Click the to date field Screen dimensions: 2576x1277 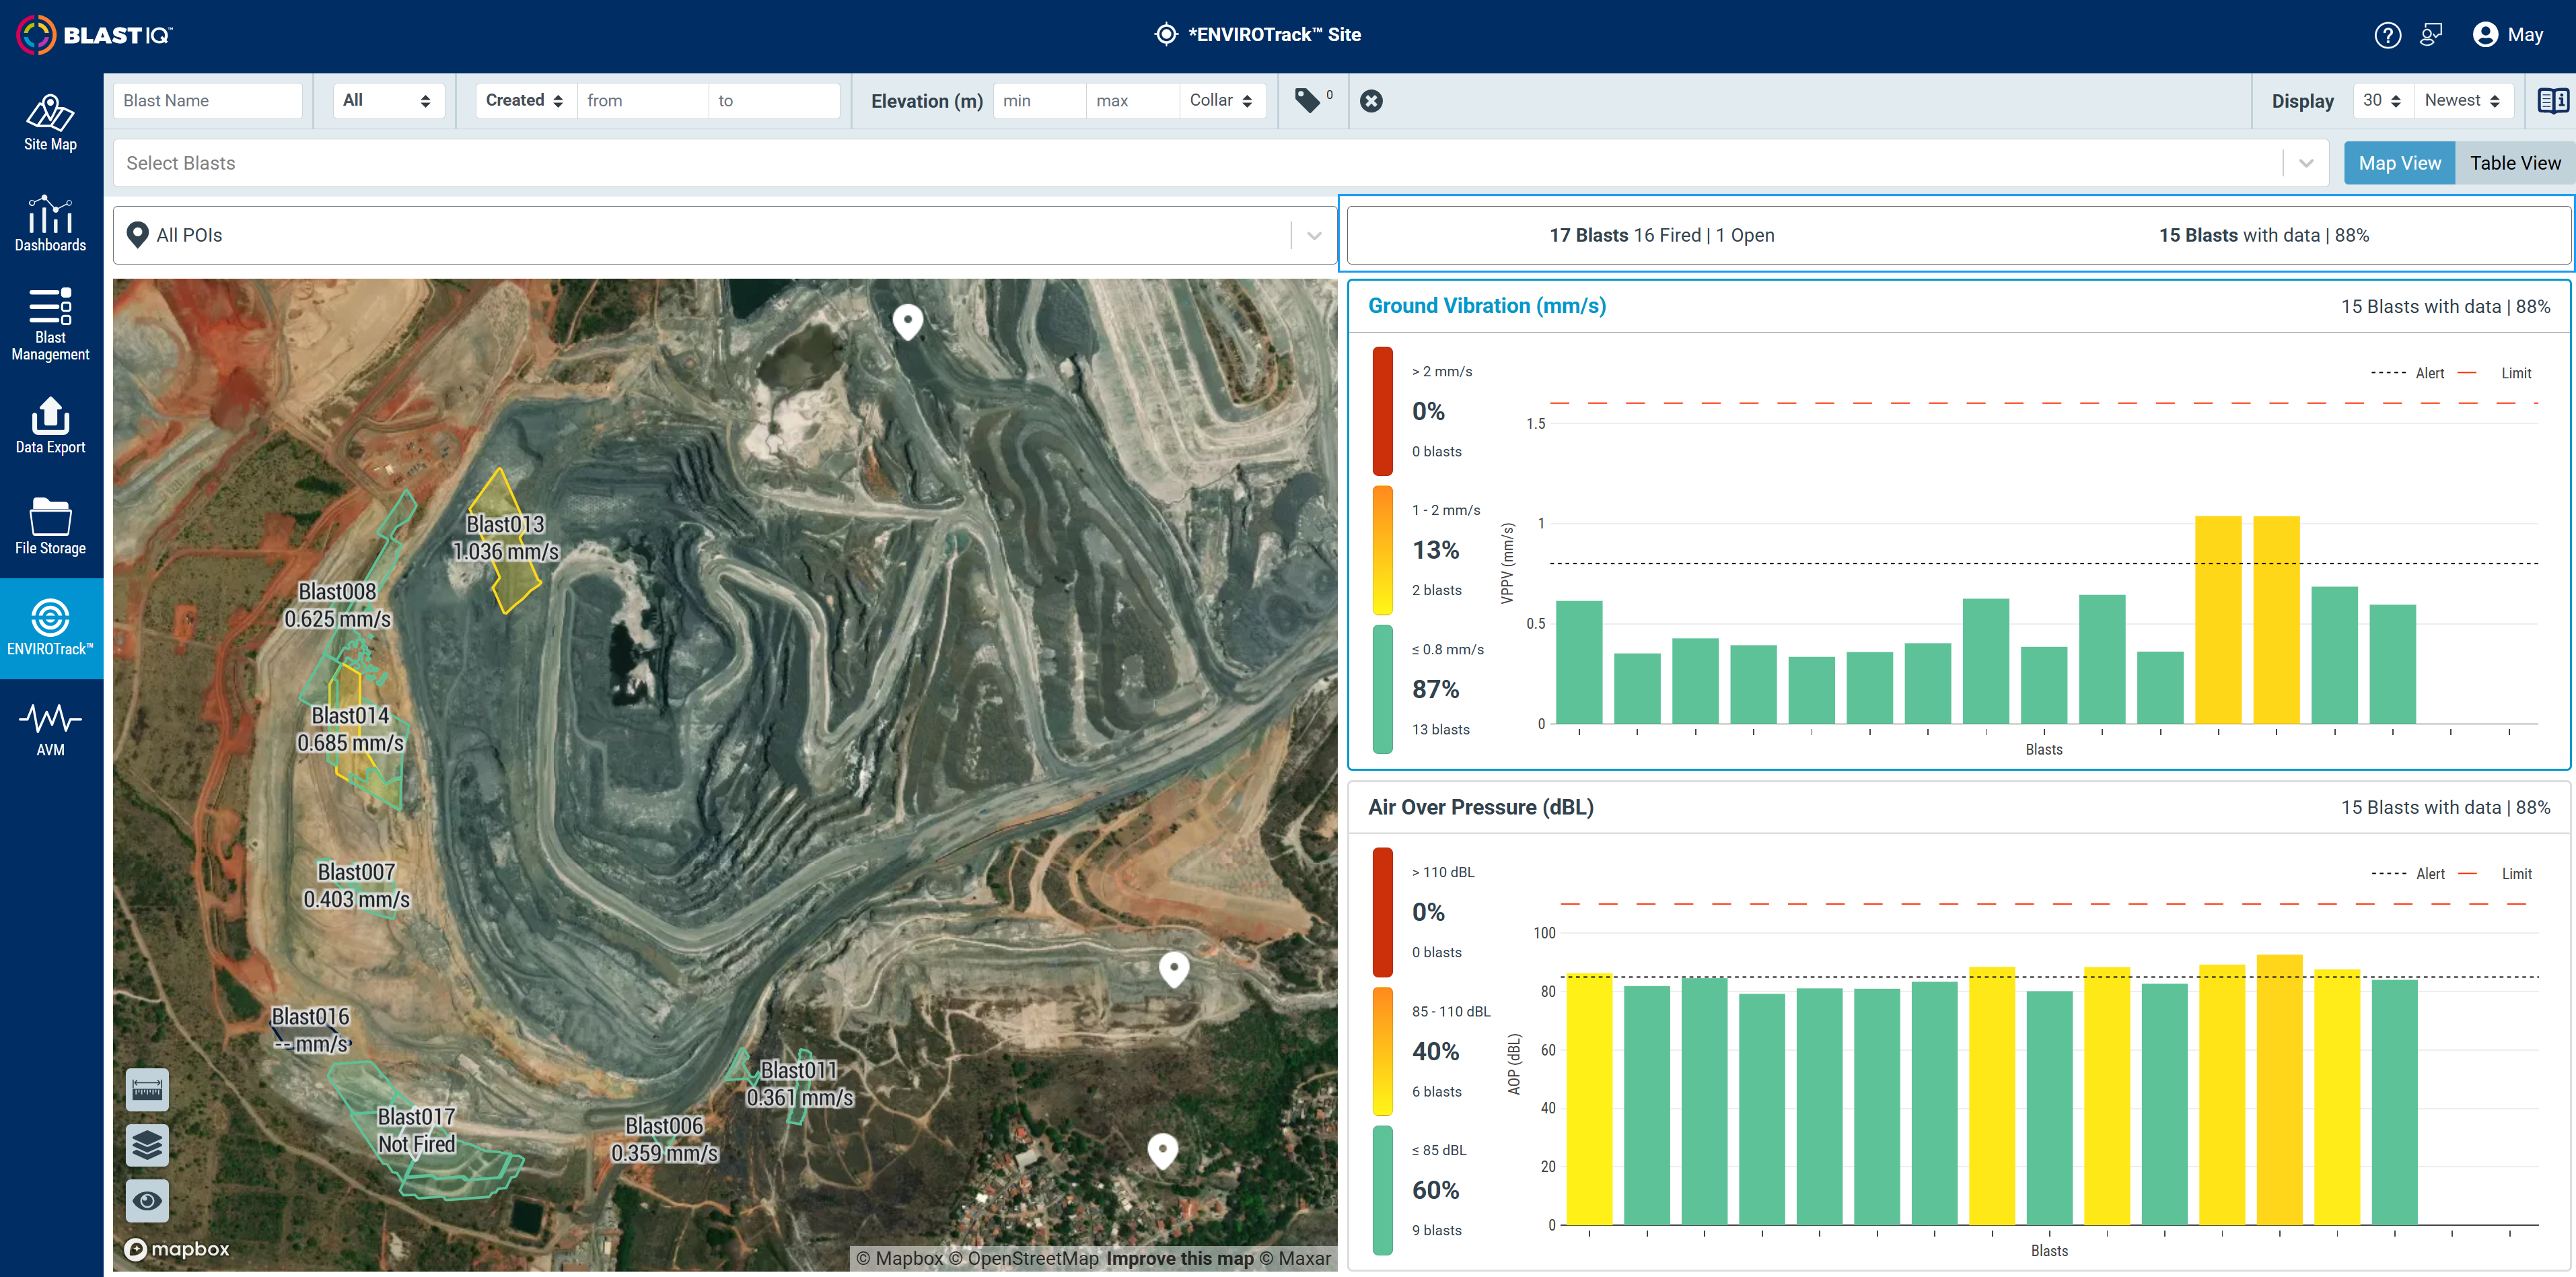coord(774,100)
